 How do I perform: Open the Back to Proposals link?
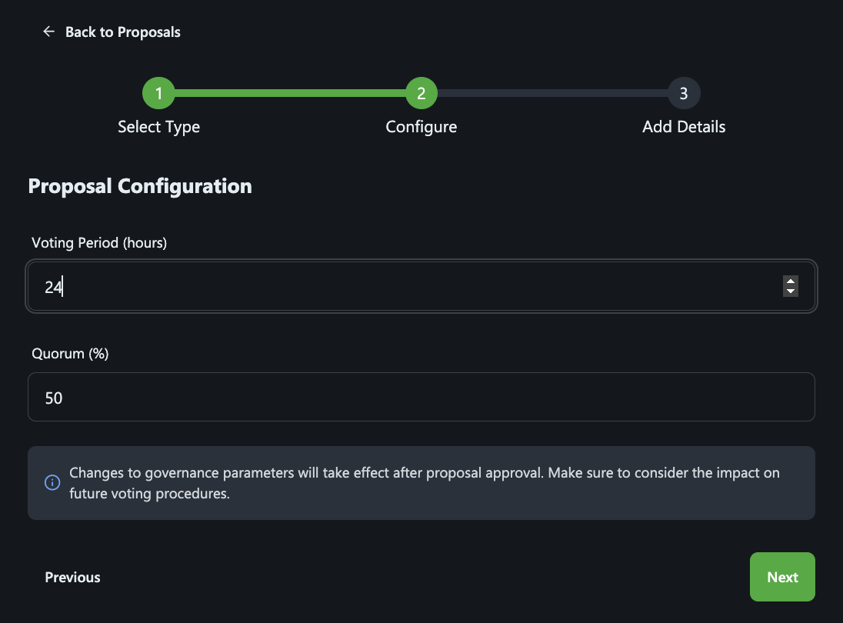click(x=122, y=32)
